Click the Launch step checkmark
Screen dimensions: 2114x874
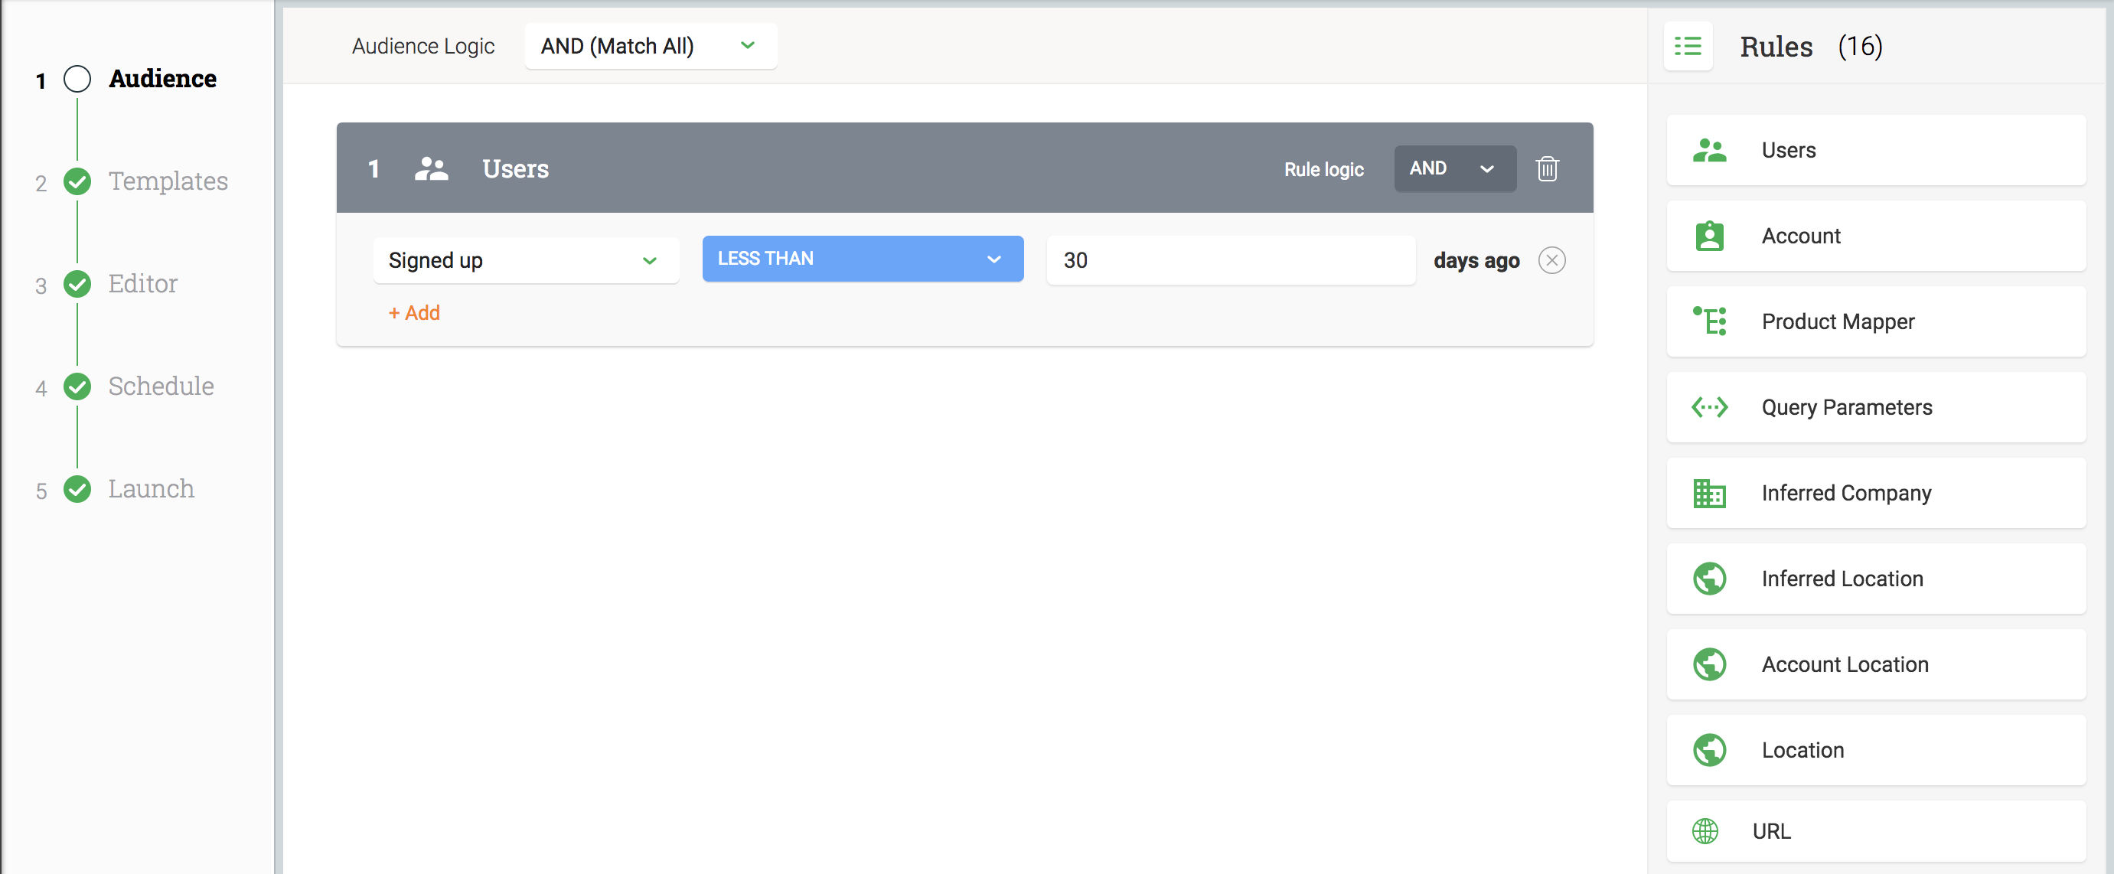(x=77, y=488)
